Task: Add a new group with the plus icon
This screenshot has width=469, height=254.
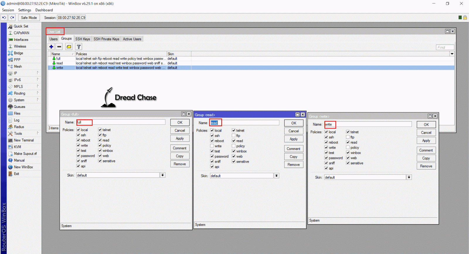Action: click(51, 47)
